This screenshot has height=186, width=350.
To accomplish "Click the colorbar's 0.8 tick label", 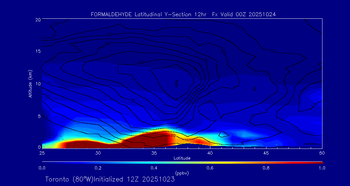I will 266,168.
